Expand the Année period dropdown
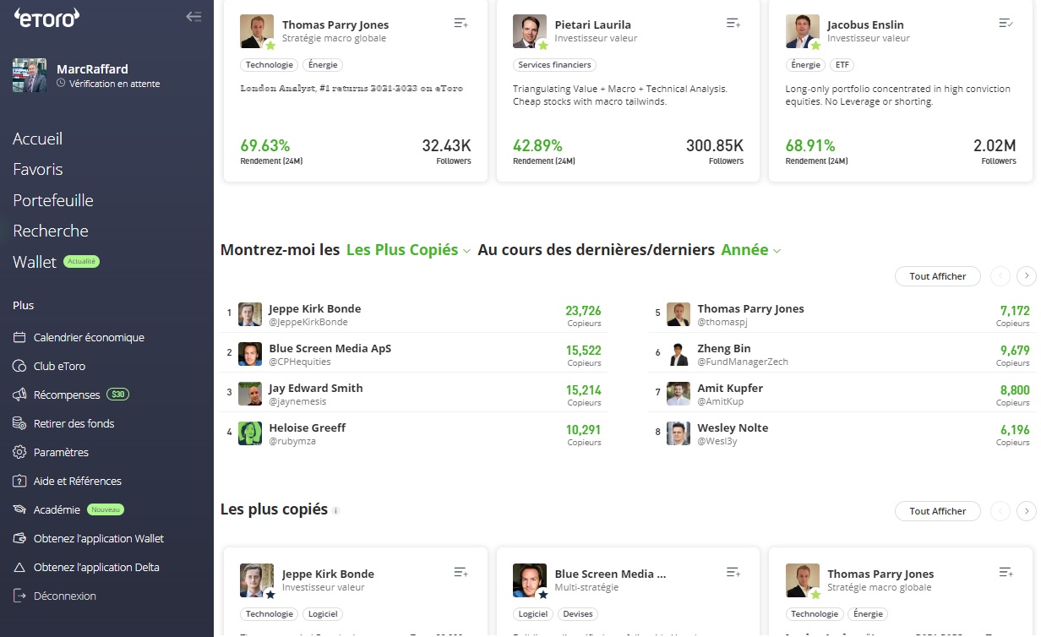Viewport: 1041px width, 637px height. [x=750, y=250]
